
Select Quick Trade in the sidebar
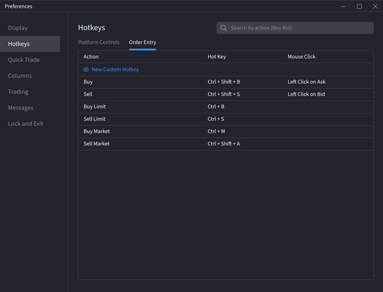point(24,60)
